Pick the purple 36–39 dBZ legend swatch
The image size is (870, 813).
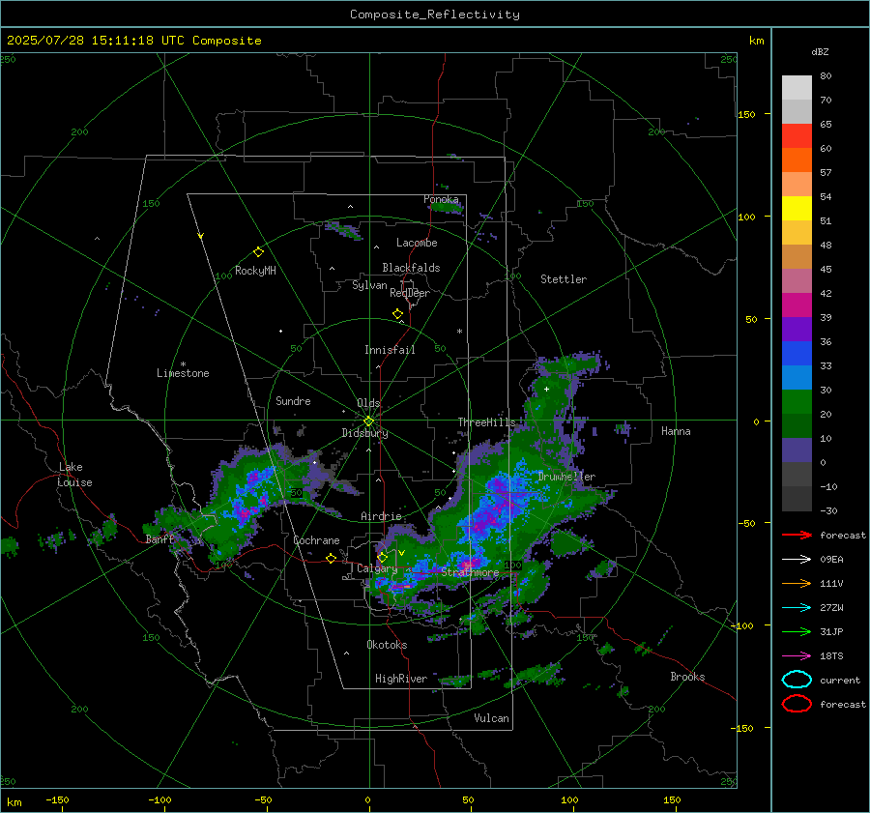pos(797,329)
